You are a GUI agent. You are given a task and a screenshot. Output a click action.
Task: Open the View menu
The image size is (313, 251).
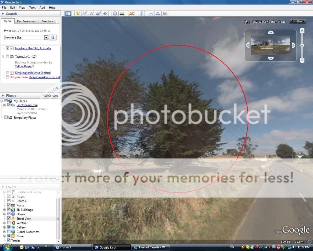click(x=22, y=7)
